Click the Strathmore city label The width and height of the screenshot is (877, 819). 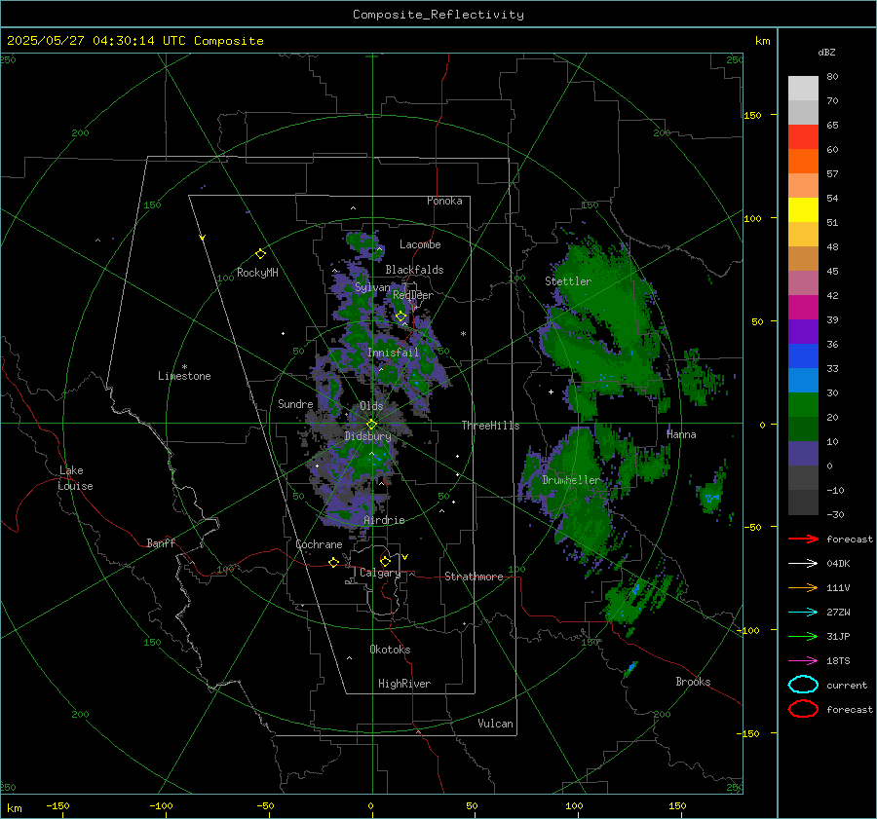(x=474, y=577)
